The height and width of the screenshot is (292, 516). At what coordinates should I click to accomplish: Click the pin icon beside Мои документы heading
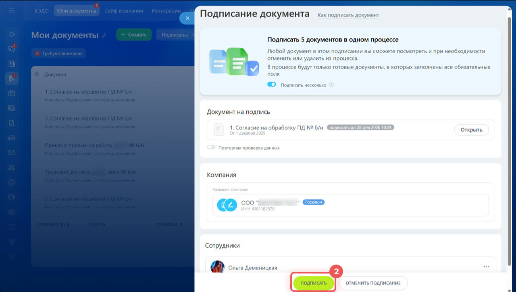(x=104, y=35)
